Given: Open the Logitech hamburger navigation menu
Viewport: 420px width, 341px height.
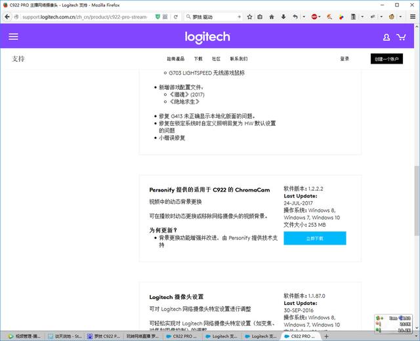Looking at the screenshot, I should [13, 37].
